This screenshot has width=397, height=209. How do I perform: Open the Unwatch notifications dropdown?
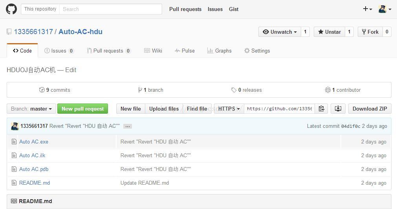click(x=280, y=32)
